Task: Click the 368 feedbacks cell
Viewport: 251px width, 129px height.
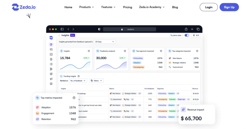Action: (x=150, y=117)
